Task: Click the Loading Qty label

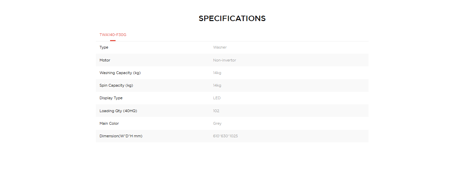Action: (x=118, y=111)
